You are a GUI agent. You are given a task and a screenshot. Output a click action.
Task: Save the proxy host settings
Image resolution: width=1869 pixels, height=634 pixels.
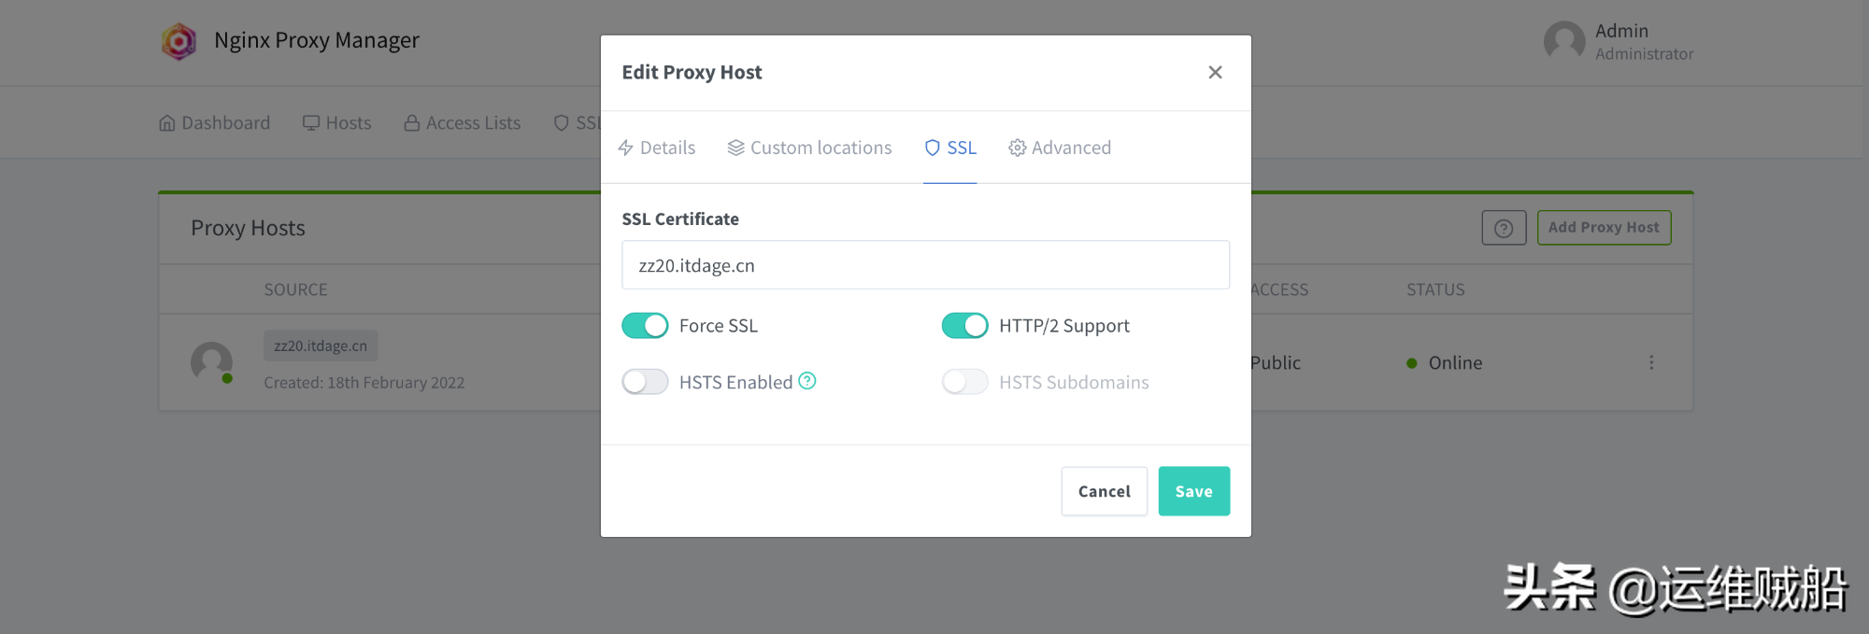pos(1193,490)
